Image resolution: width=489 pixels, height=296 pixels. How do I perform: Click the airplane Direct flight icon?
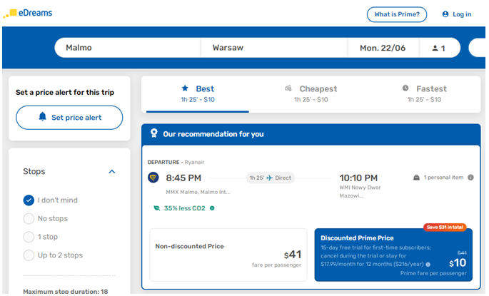coord(269,178)
